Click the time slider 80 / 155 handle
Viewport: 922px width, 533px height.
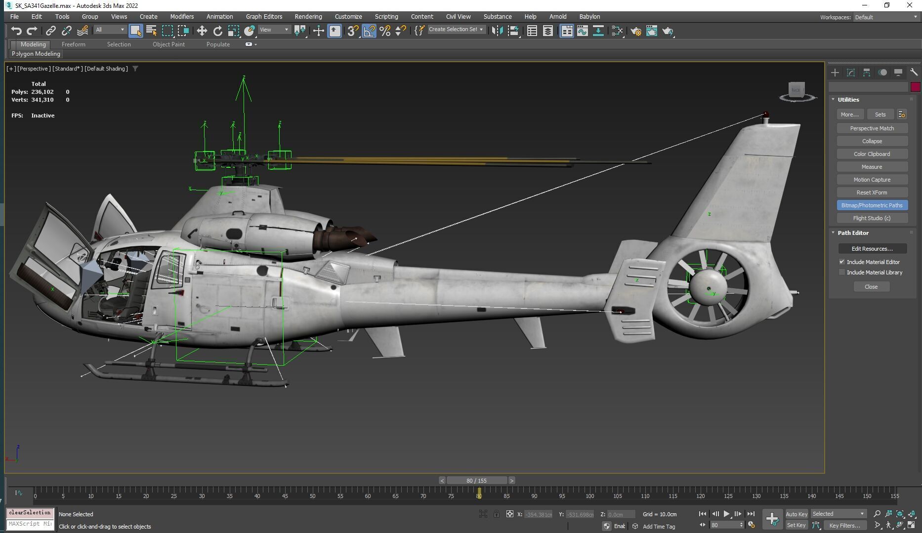click(x=477, y=481)
